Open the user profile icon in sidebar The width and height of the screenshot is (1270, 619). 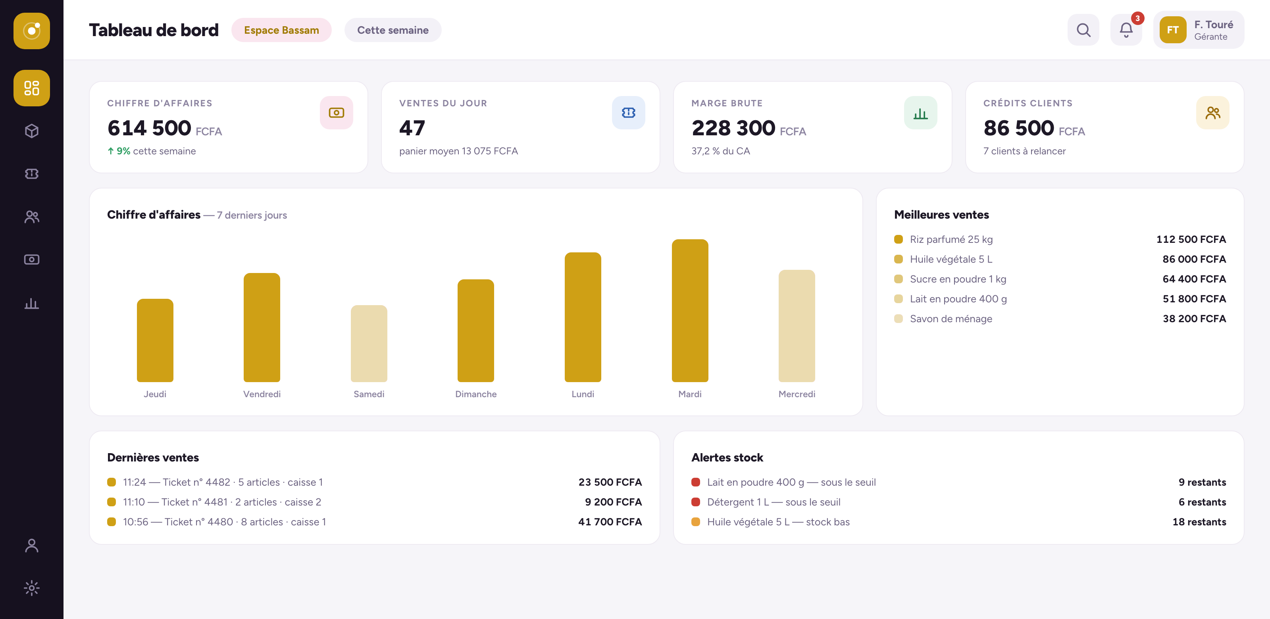pos(32,545)
